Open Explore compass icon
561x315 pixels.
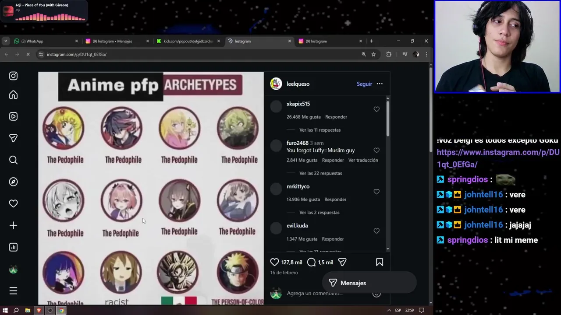[x=13, y=182]
